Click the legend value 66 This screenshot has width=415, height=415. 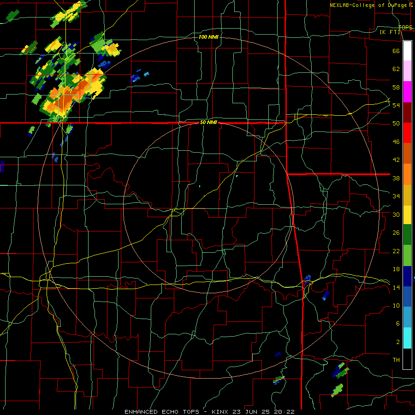tap(396, 51)
